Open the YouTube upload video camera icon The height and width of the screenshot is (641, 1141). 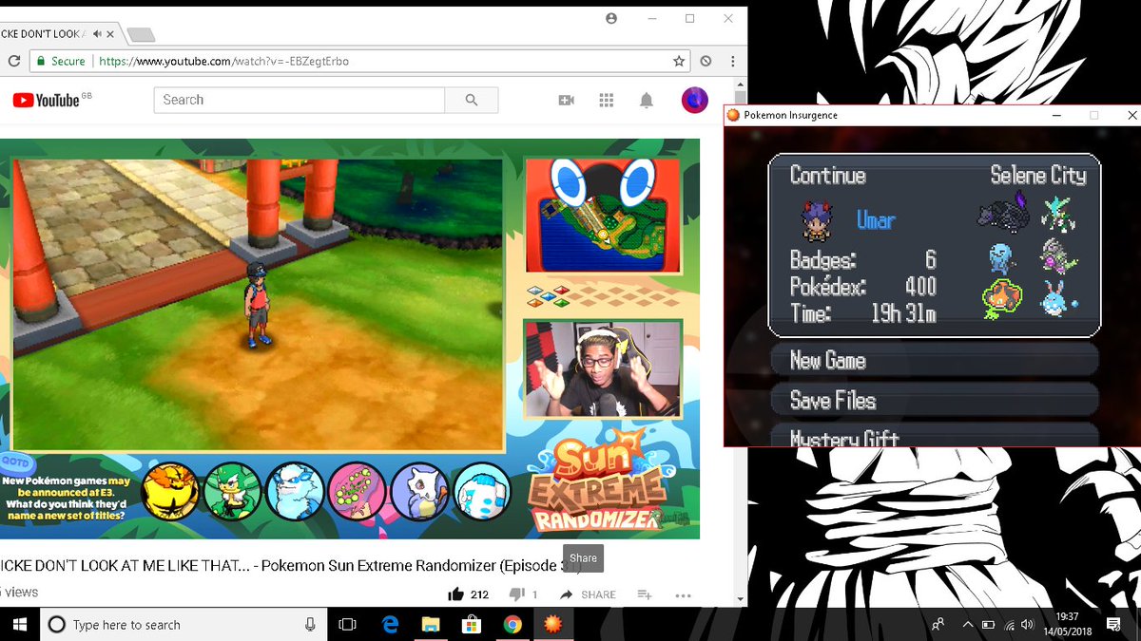pyautogui.click(x=567, y=100)
